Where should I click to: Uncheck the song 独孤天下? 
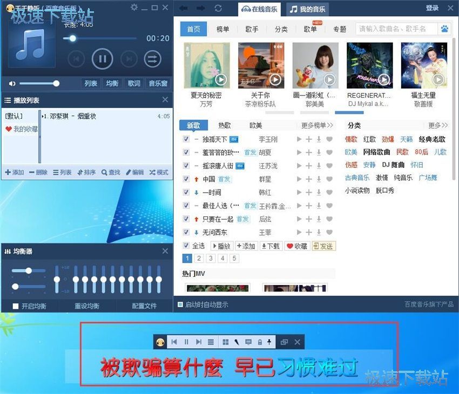[x=186, y=139]
